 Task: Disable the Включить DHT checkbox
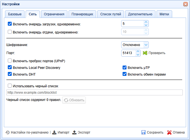[x=10, y=74]
